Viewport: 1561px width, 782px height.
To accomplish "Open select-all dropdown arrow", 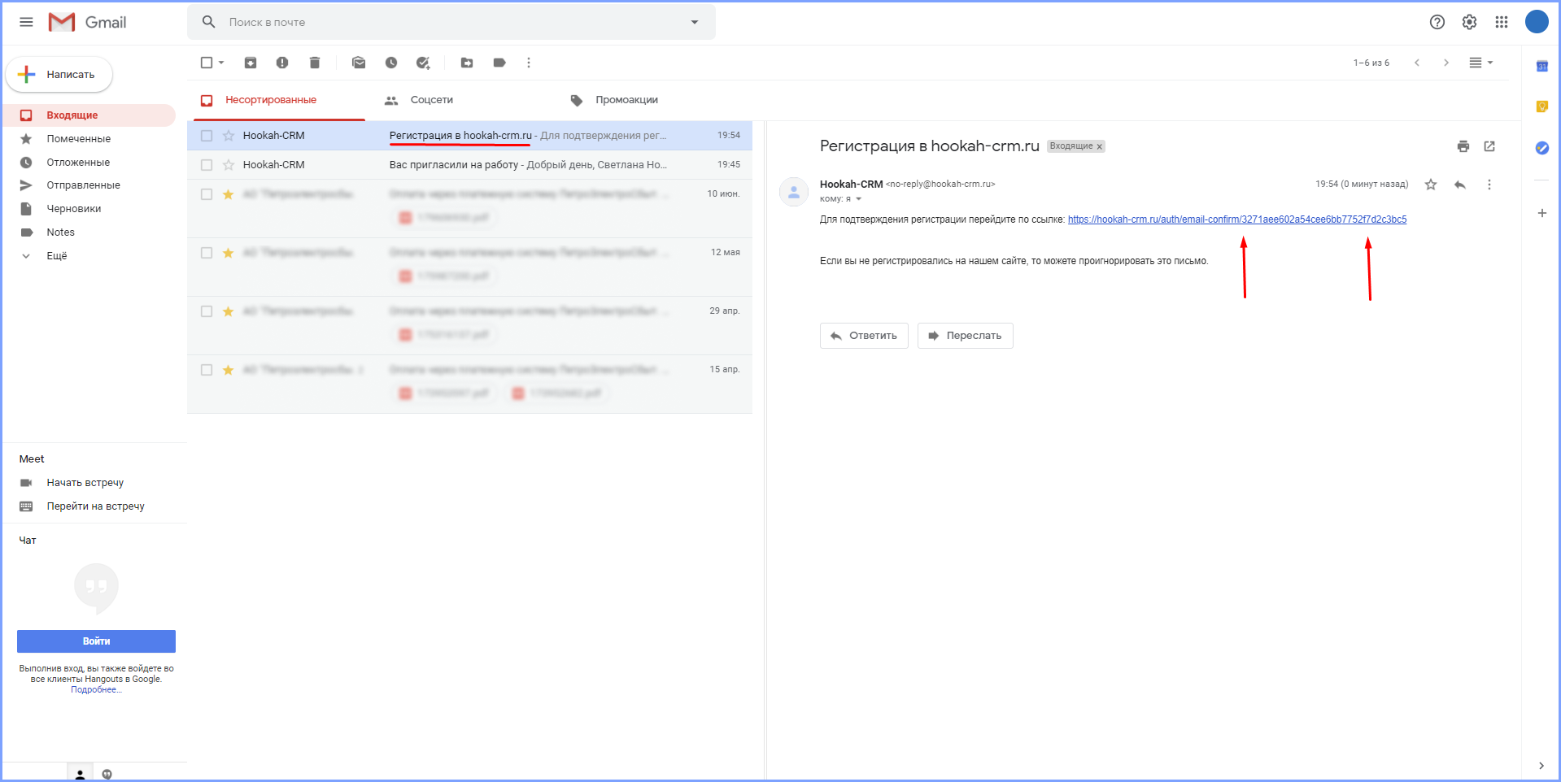I will tap(221, 63).
